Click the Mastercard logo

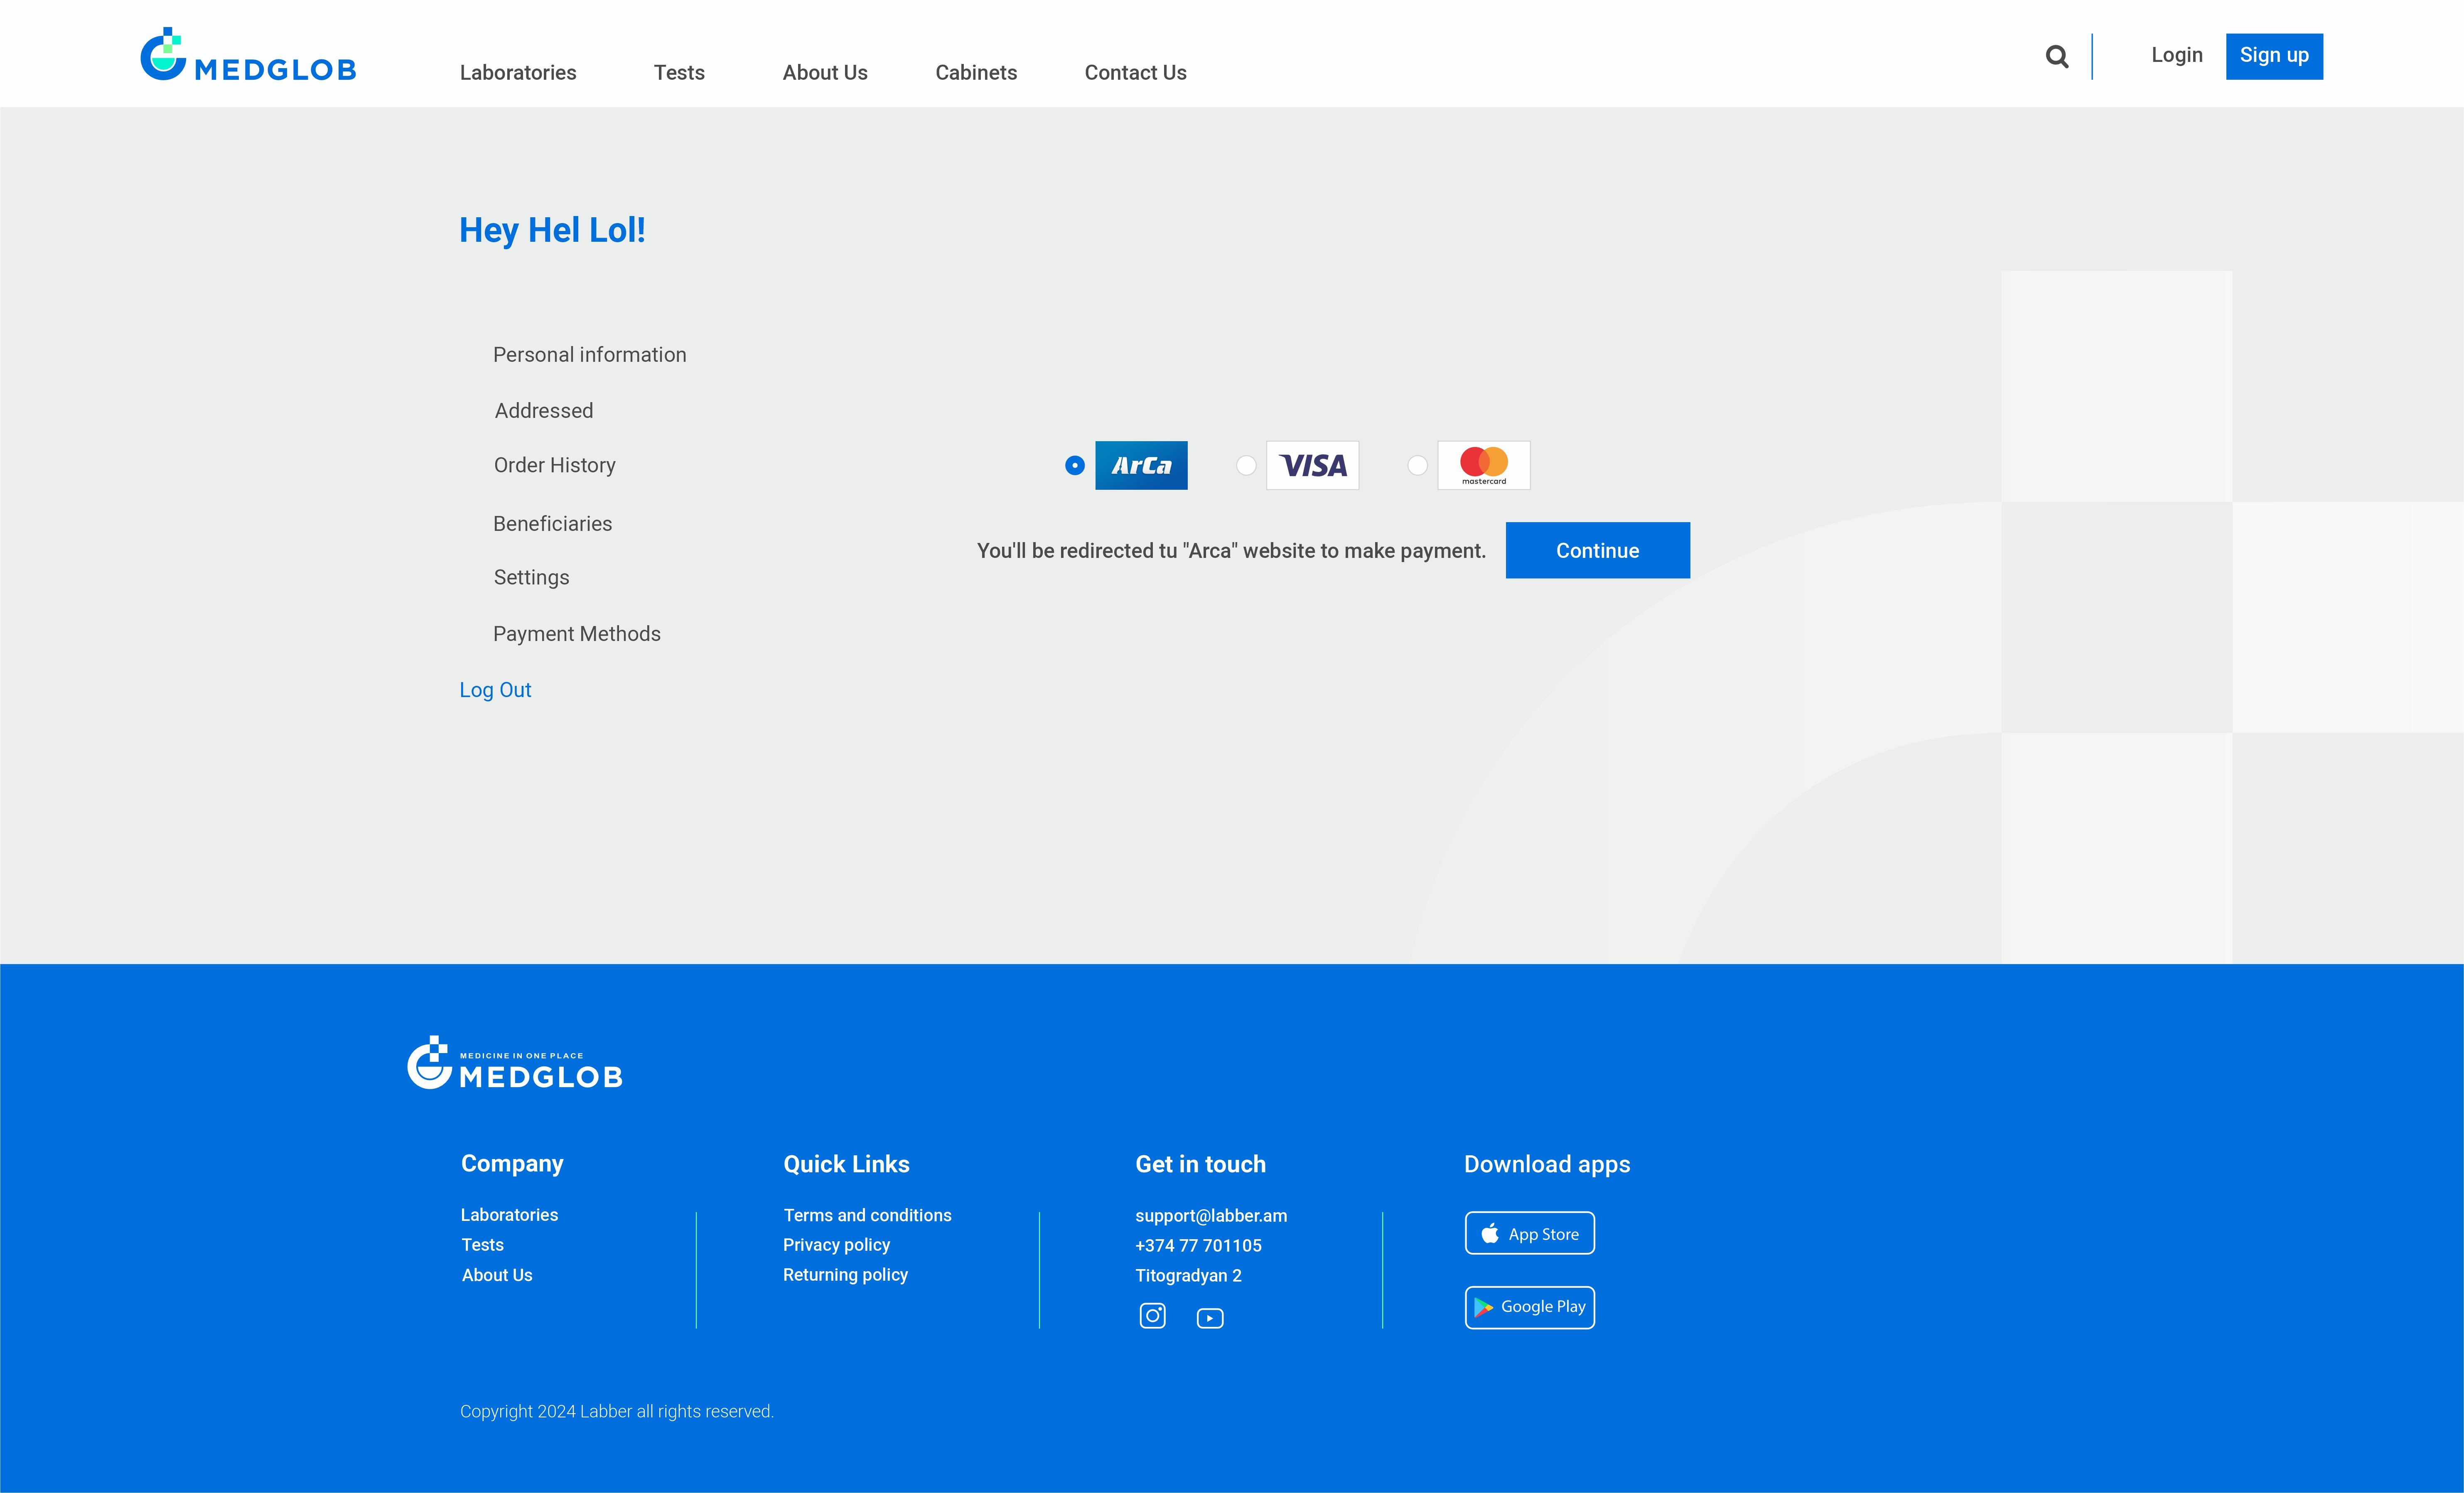pos(1483,465)
